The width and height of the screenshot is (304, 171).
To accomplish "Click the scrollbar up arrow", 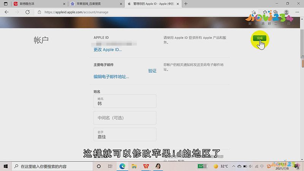I will 302,19.
